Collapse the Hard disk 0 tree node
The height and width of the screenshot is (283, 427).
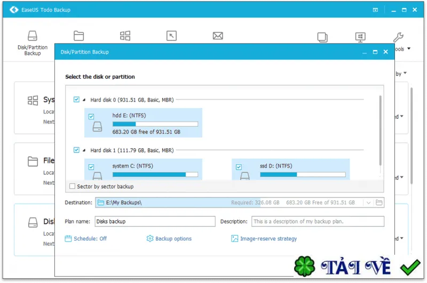84,100
